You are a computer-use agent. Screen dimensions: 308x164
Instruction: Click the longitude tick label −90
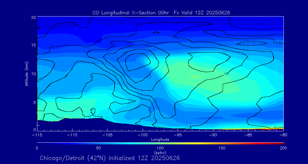(213, 135)
